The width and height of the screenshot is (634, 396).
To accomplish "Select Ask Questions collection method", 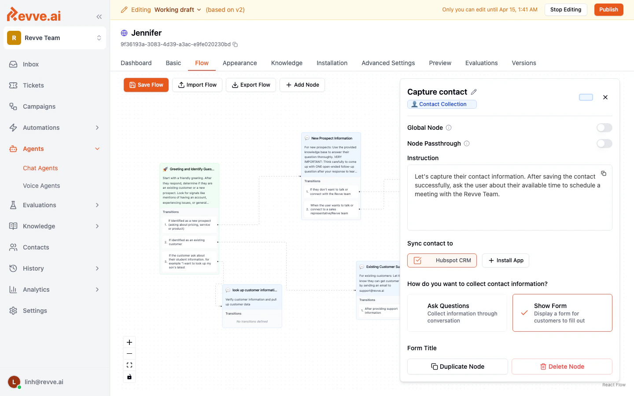I will 457,313.
